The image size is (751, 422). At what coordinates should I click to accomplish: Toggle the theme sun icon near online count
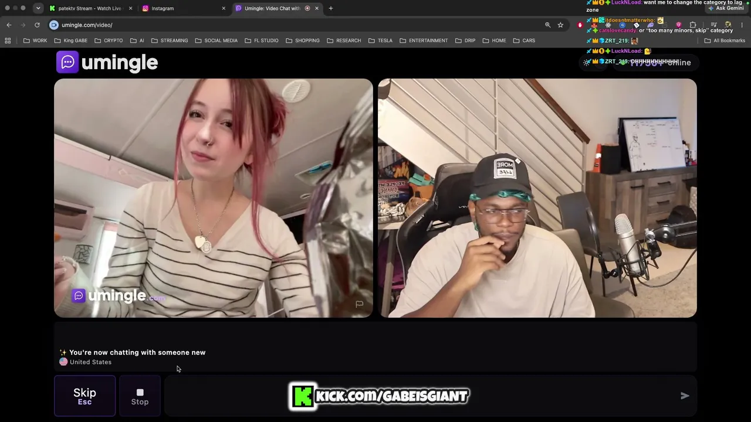587,62
